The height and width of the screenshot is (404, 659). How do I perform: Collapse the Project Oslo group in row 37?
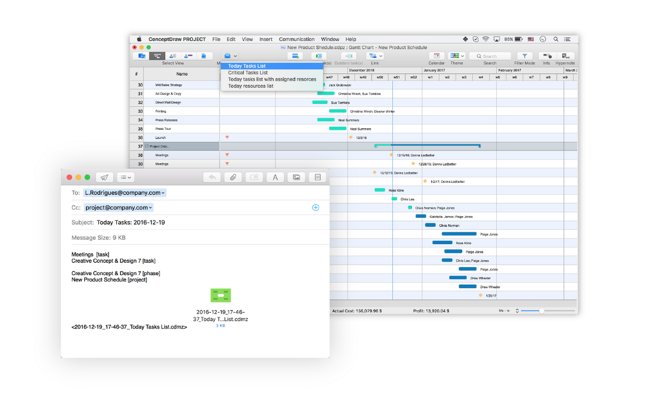[x=147, y=146]
